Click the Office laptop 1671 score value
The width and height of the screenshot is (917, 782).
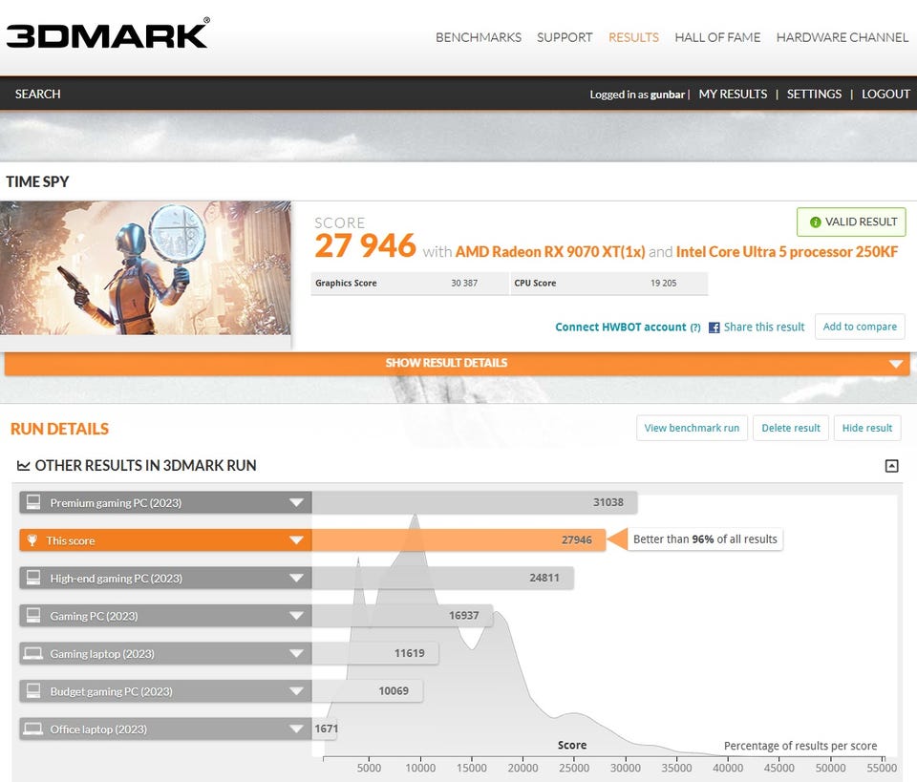tap(327, 729)
